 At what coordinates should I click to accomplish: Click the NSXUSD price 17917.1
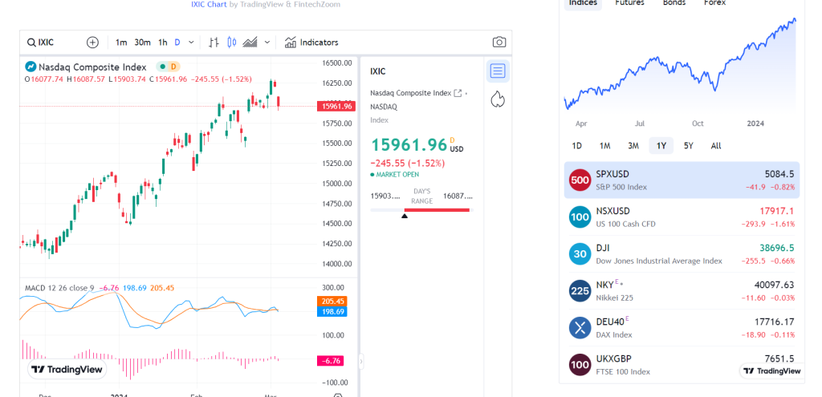[x=777, y=211]
